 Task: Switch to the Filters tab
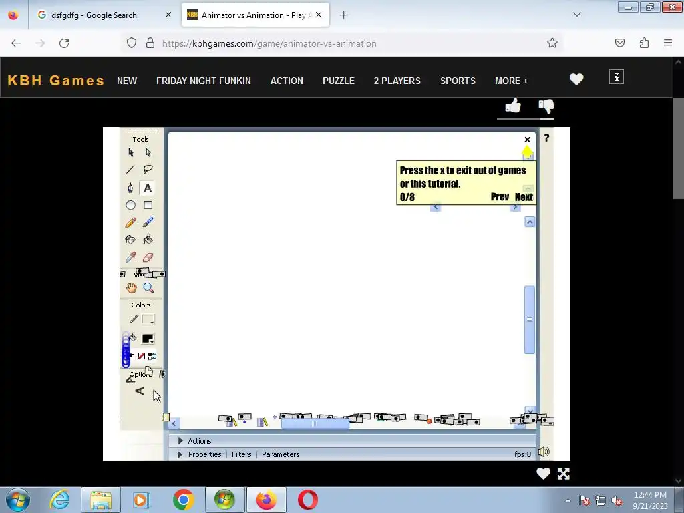click(x=242, y=454)
